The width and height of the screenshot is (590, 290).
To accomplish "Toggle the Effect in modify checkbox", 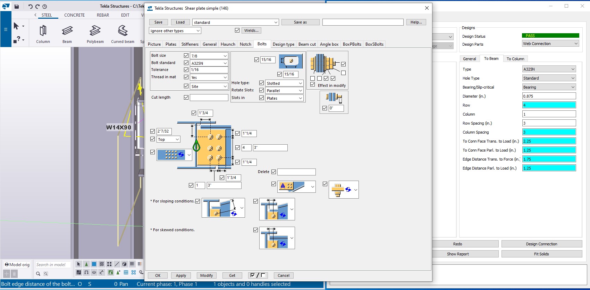I will [x=313, y=84].
